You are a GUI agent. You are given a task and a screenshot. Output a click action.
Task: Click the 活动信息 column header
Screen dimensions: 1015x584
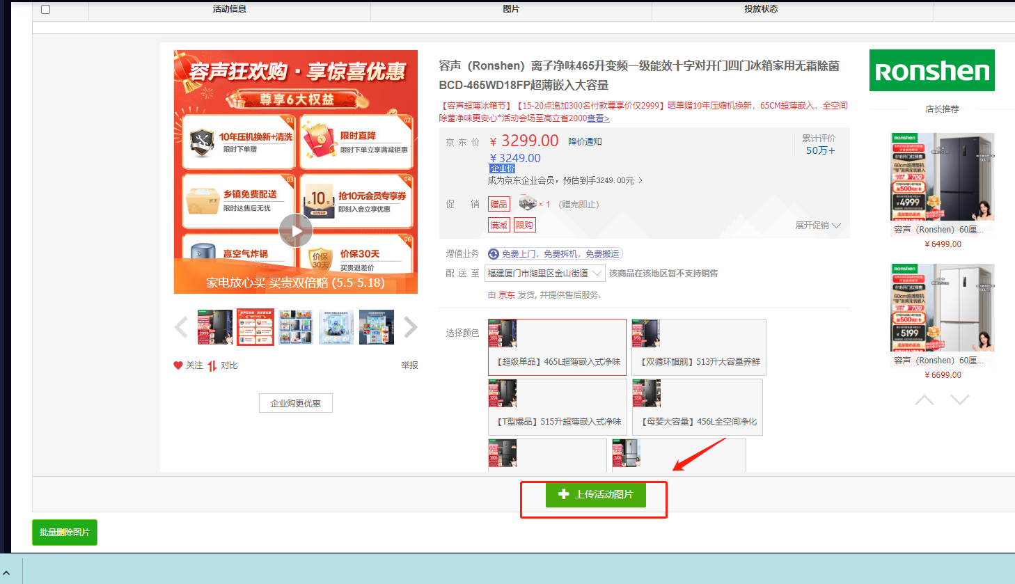(229, 9)
